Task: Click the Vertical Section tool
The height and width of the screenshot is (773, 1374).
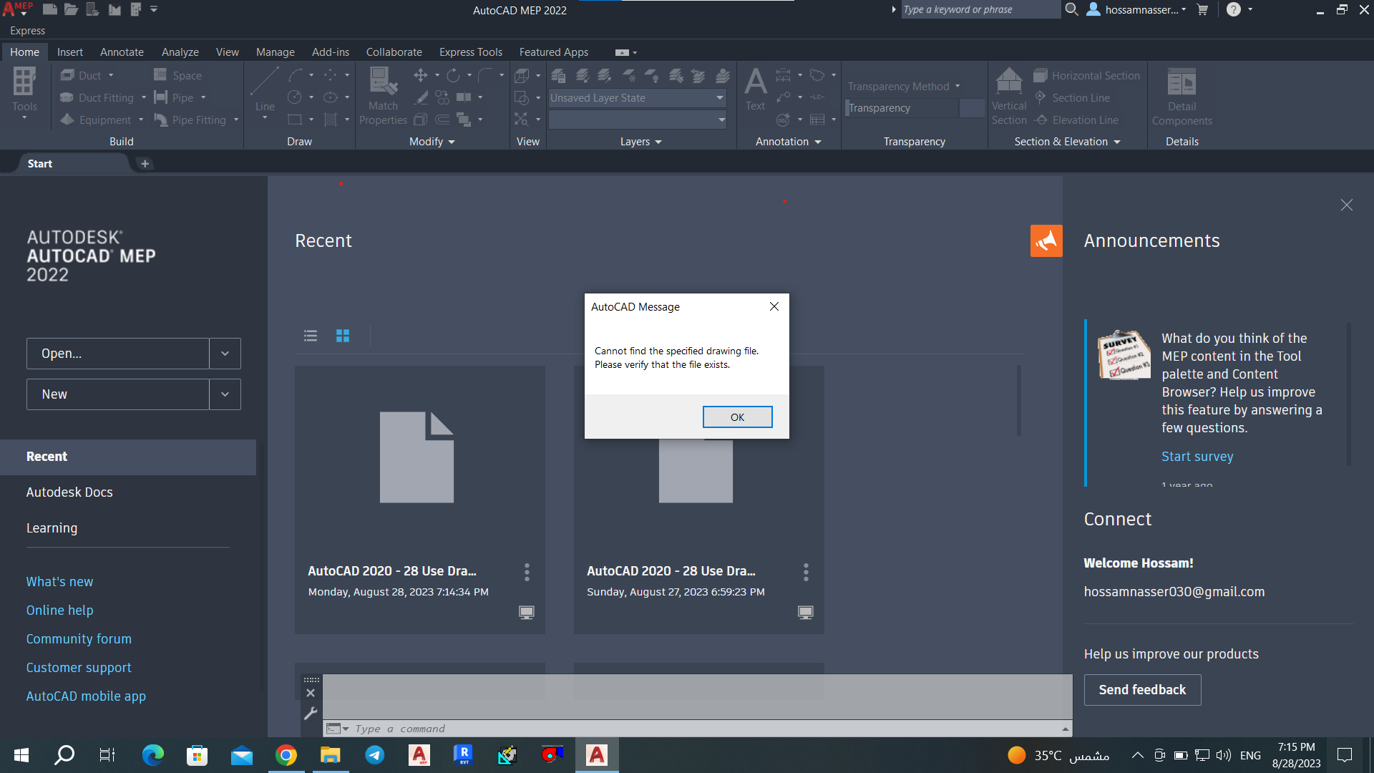Action: [x=1009, y=96]
